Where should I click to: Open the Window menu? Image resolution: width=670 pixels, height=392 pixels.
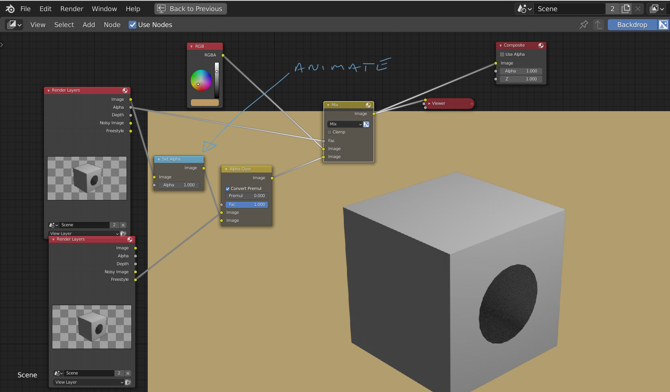click(x=104, y=9)
